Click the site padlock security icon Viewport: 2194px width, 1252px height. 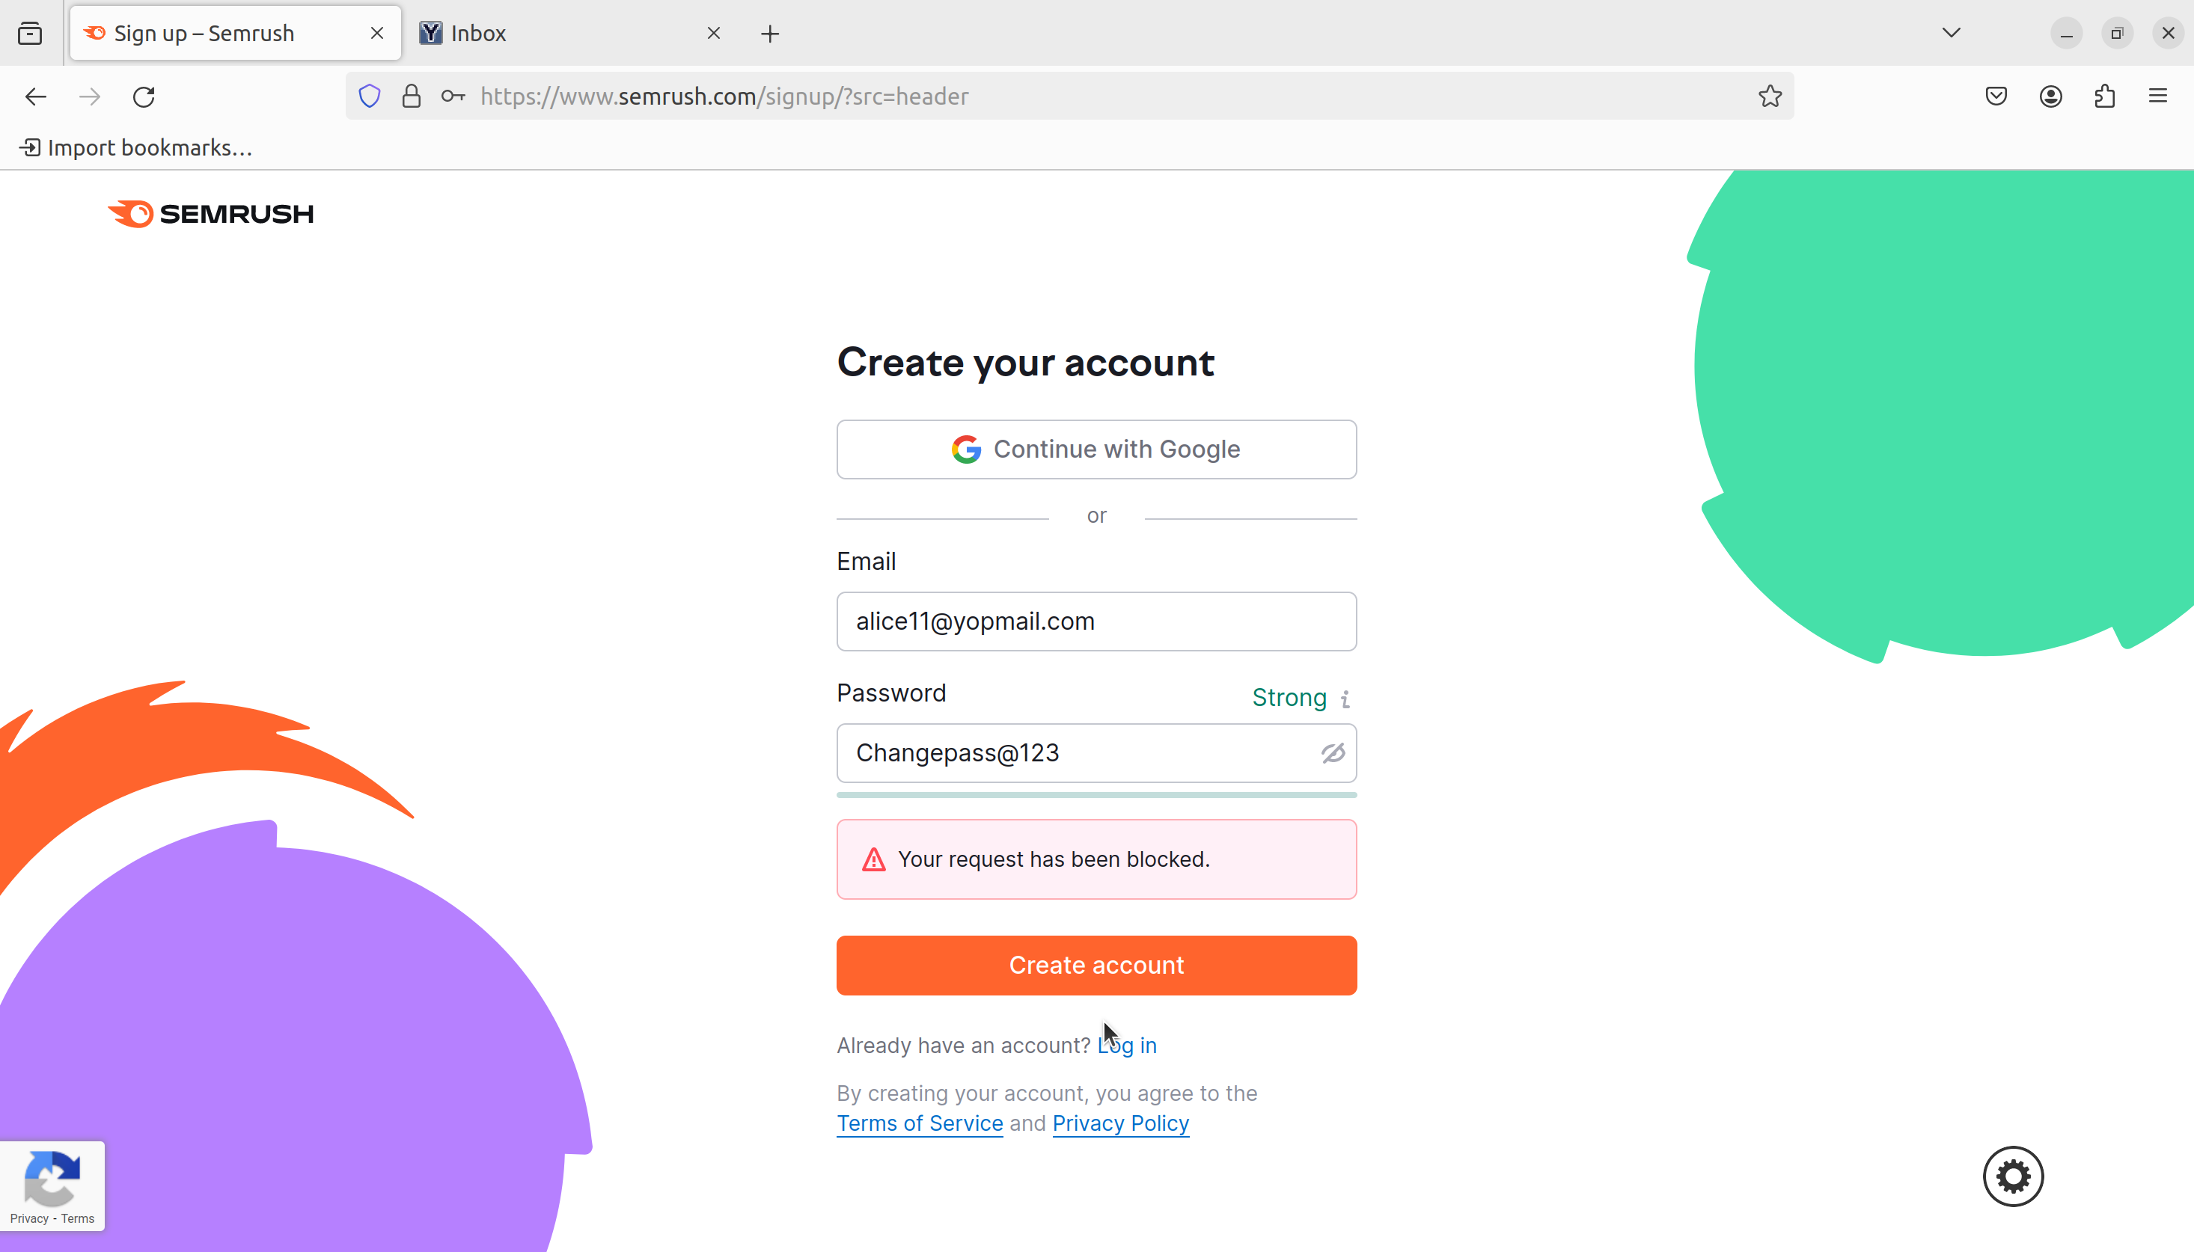(411, 96)
